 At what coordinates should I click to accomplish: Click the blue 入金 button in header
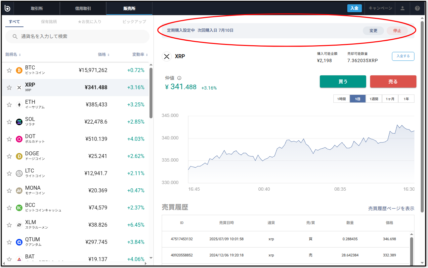(x=354, y=8)
